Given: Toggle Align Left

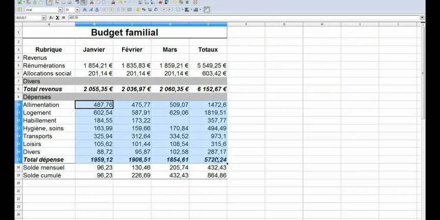Looking at the screenshot, I should click(105, 9).
